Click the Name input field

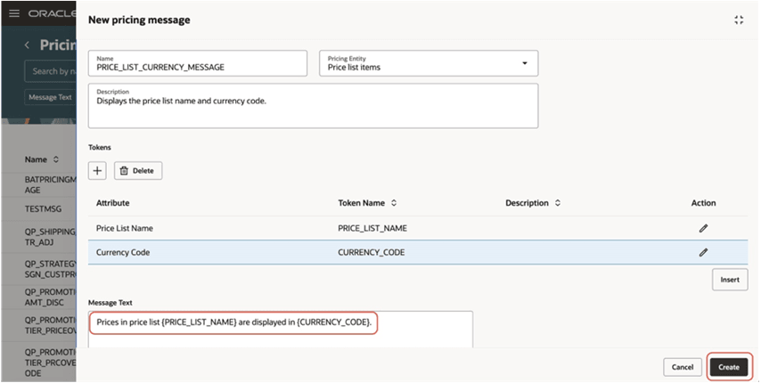point(198,63)
